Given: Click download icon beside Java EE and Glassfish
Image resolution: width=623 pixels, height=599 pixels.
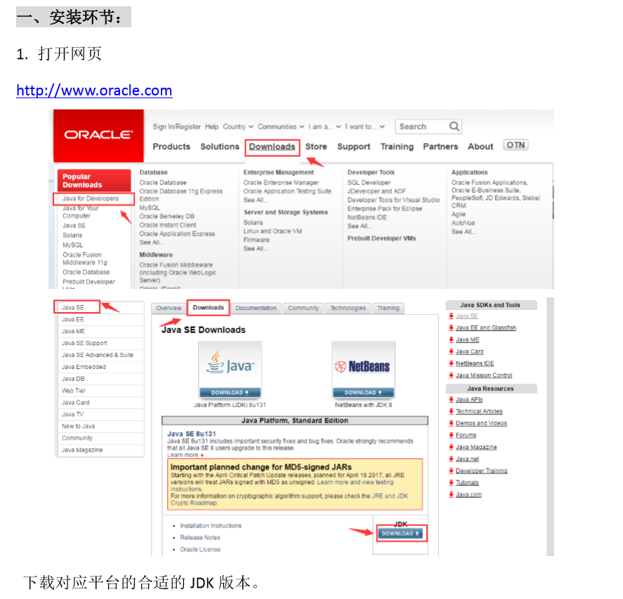Looking at the screenshot, I should coord(451,328).
